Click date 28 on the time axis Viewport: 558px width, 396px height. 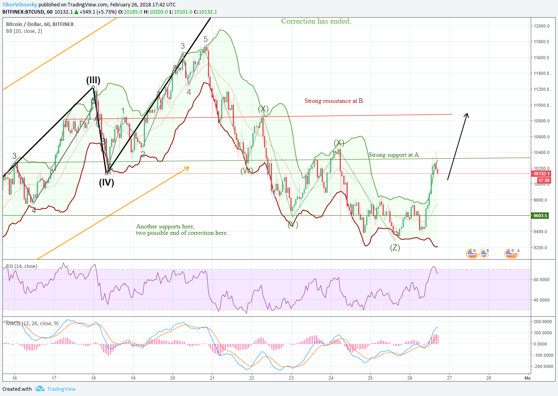click(489, 378)
